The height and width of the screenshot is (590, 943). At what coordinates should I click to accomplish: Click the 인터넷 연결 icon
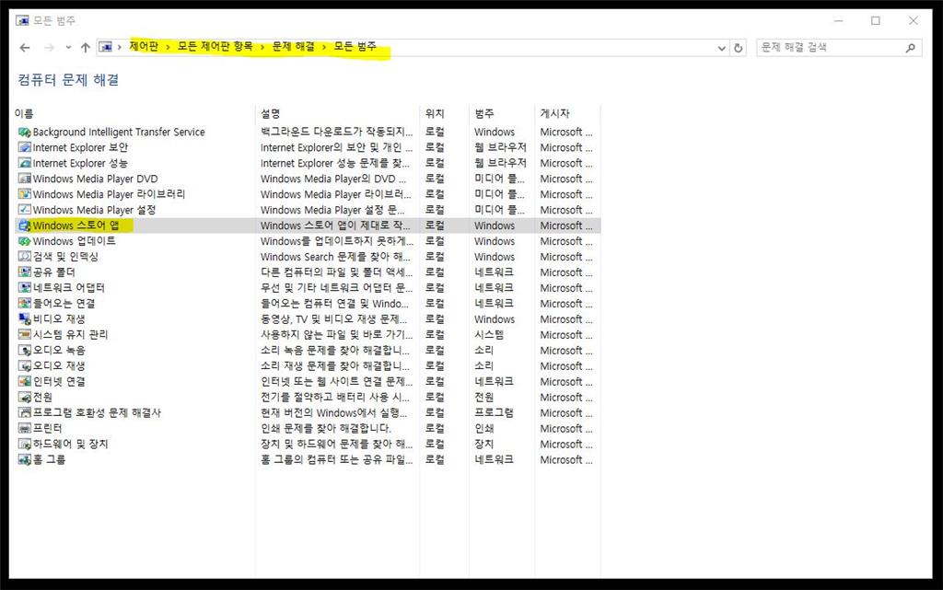(25, 382)
